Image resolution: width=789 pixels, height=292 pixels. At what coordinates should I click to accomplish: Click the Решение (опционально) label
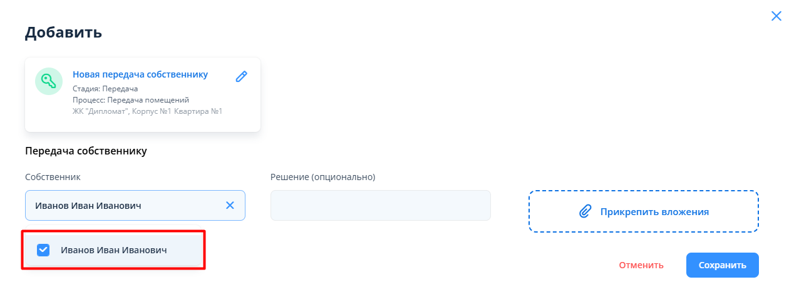click(322, 177)
